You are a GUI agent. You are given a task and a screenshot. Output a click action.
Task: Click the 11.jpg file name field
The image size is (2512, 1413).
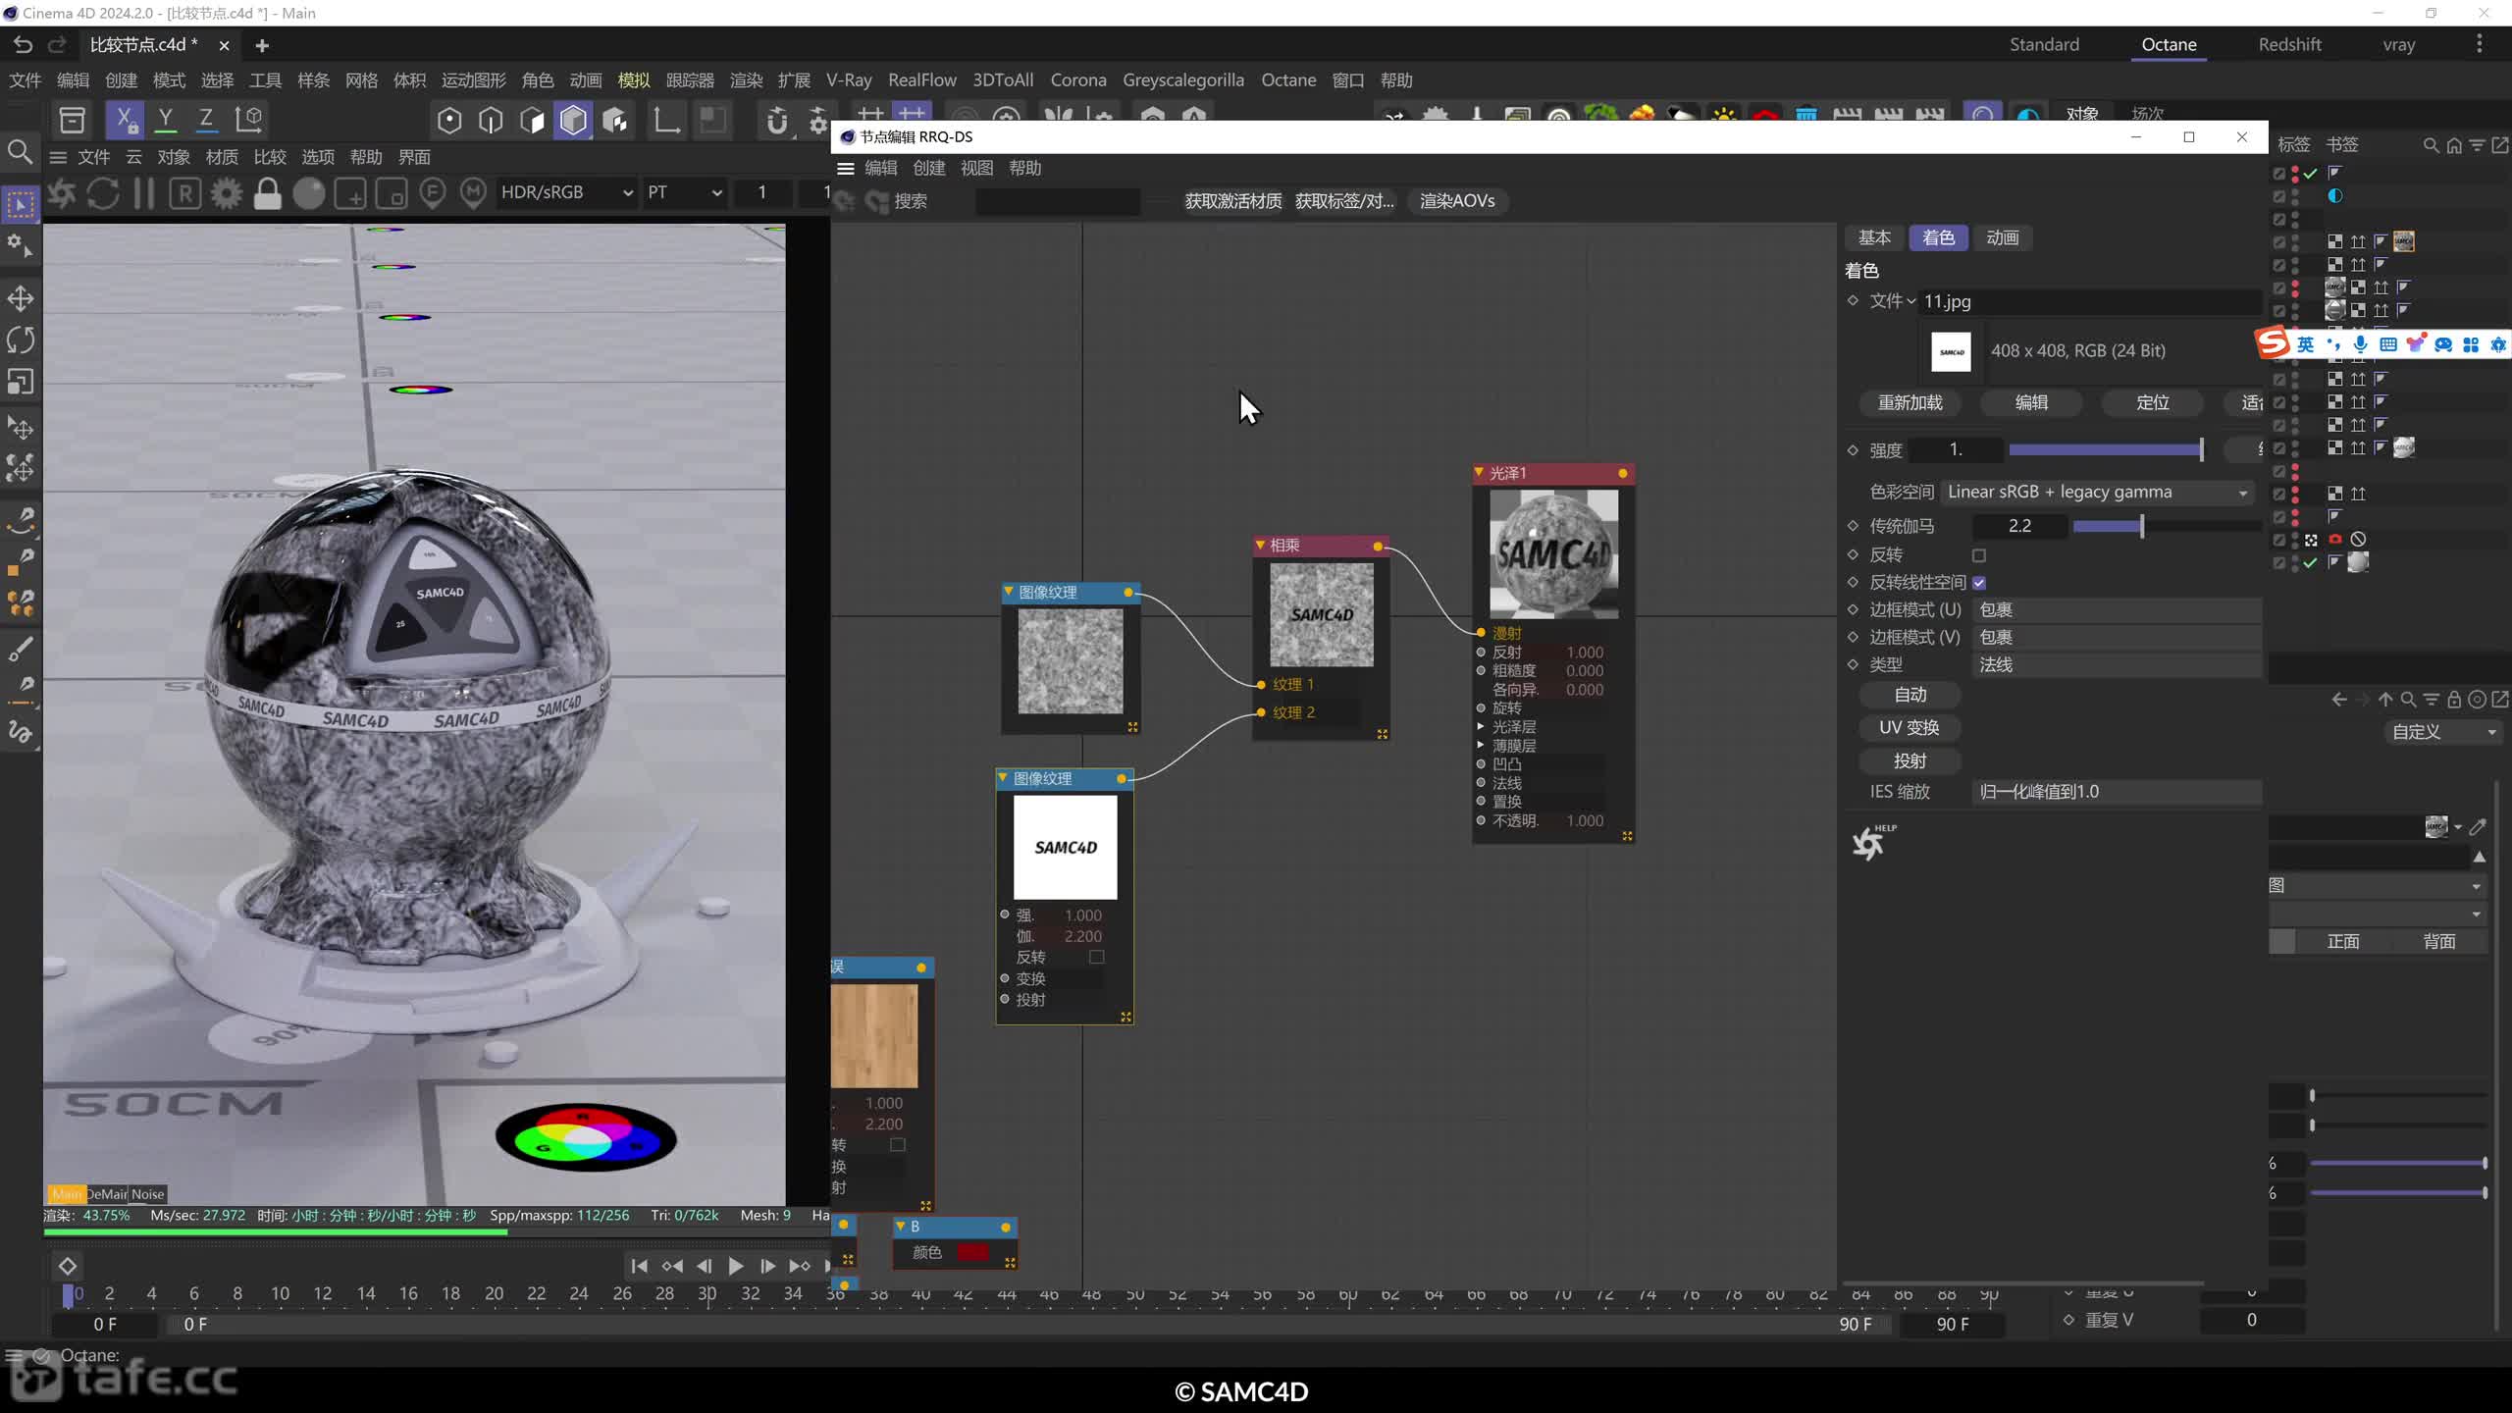pyautogui.click(x=2090, y=301)
